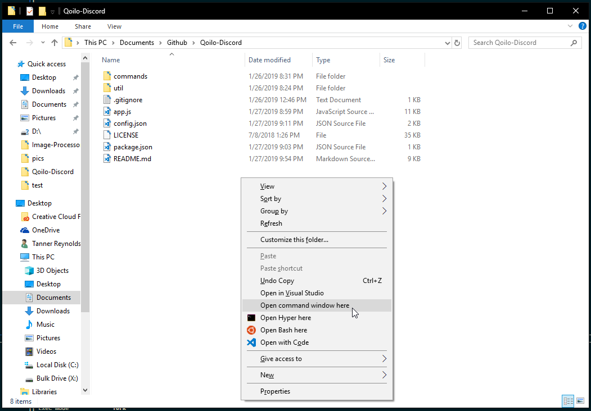Viewport: 591px width, 411px height.
Task: Select the pics folder in Quick access
Action: (33, 158)
